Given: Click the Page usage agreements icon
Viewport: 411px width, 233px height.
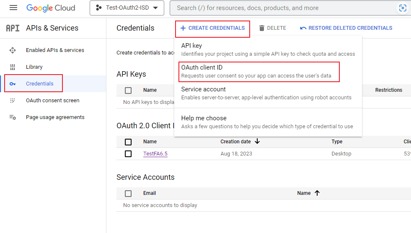Looking at the screenshot, I should tap(13, 117).
